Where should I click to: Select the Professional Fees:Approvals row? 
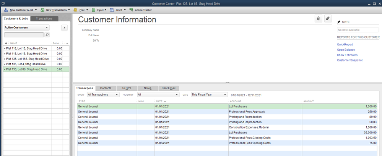point(227,111)
